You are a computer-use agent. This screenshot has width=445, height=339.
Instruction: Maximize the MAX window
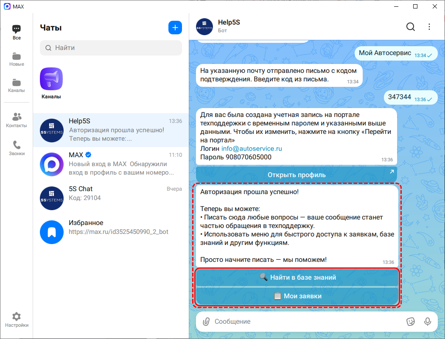tap(415, 6)
